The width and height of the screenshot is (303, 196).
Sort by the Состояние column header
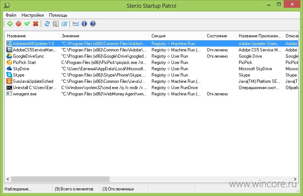point(220,36)
